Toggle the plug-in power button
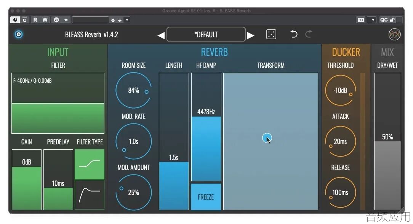Screen dimensions: 413x224 pos(15,20)
